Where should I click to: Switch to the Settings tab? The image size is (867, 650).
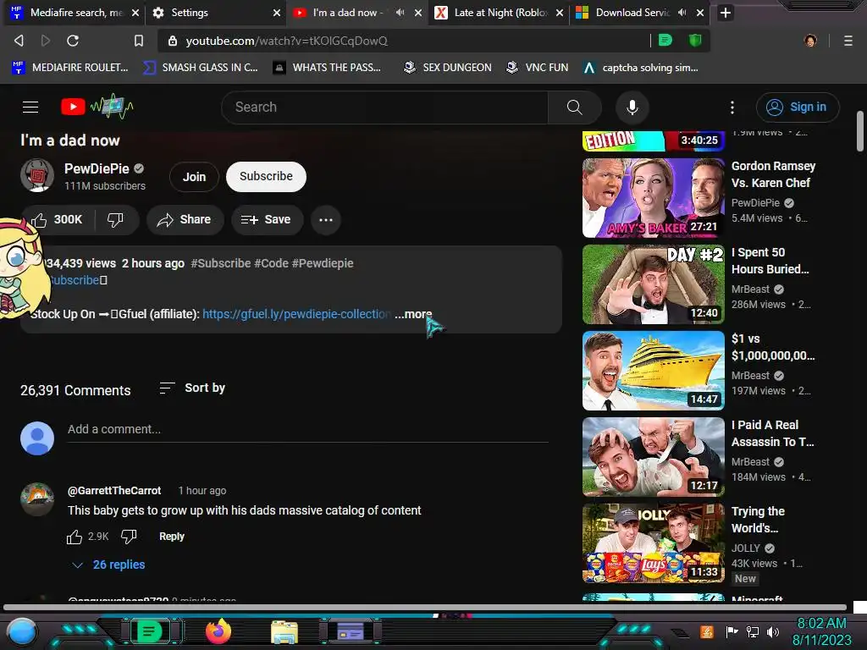(216, 12)
